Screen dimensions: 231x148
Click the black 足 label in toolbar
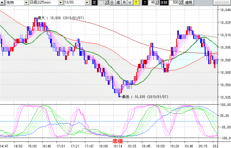point(94,3)
